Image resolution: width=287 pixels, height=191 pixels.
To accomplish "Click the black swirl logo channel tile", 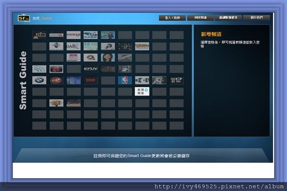I will (108, 46).
